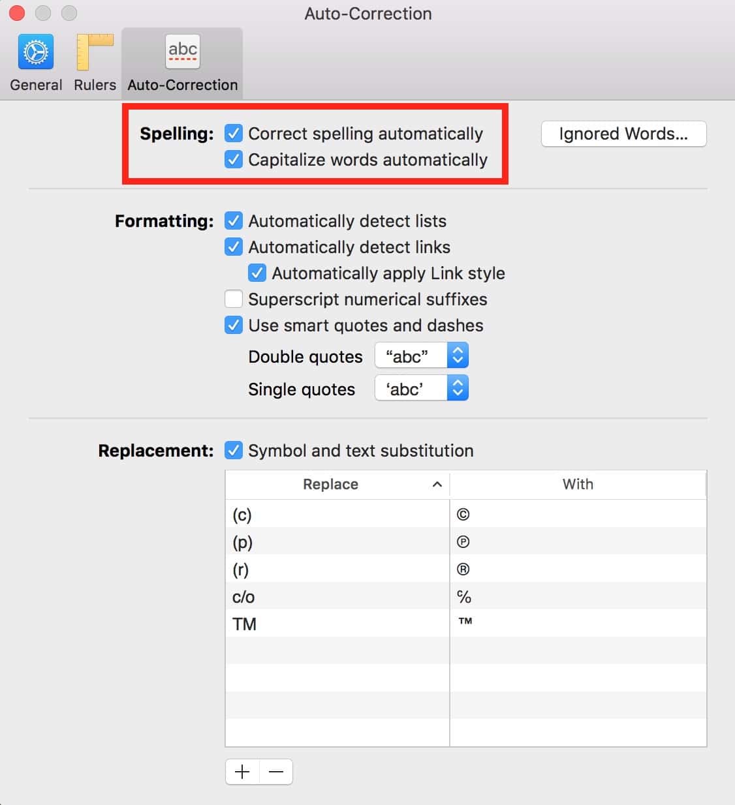The height and width of the screenshot is (805, 735).
Task: Enable Superscript numerical suffixes
Action: point(234,299)
